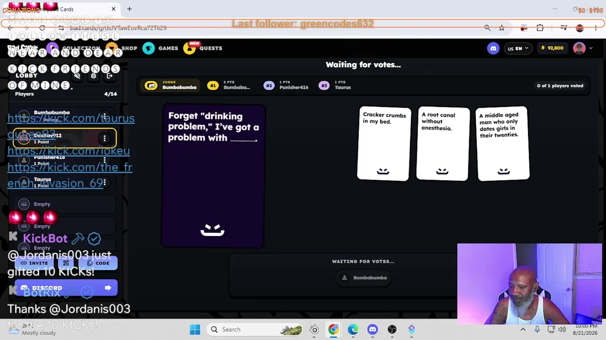
Task: View the 92,800 coin balance
Action: [x=553, y=48]
